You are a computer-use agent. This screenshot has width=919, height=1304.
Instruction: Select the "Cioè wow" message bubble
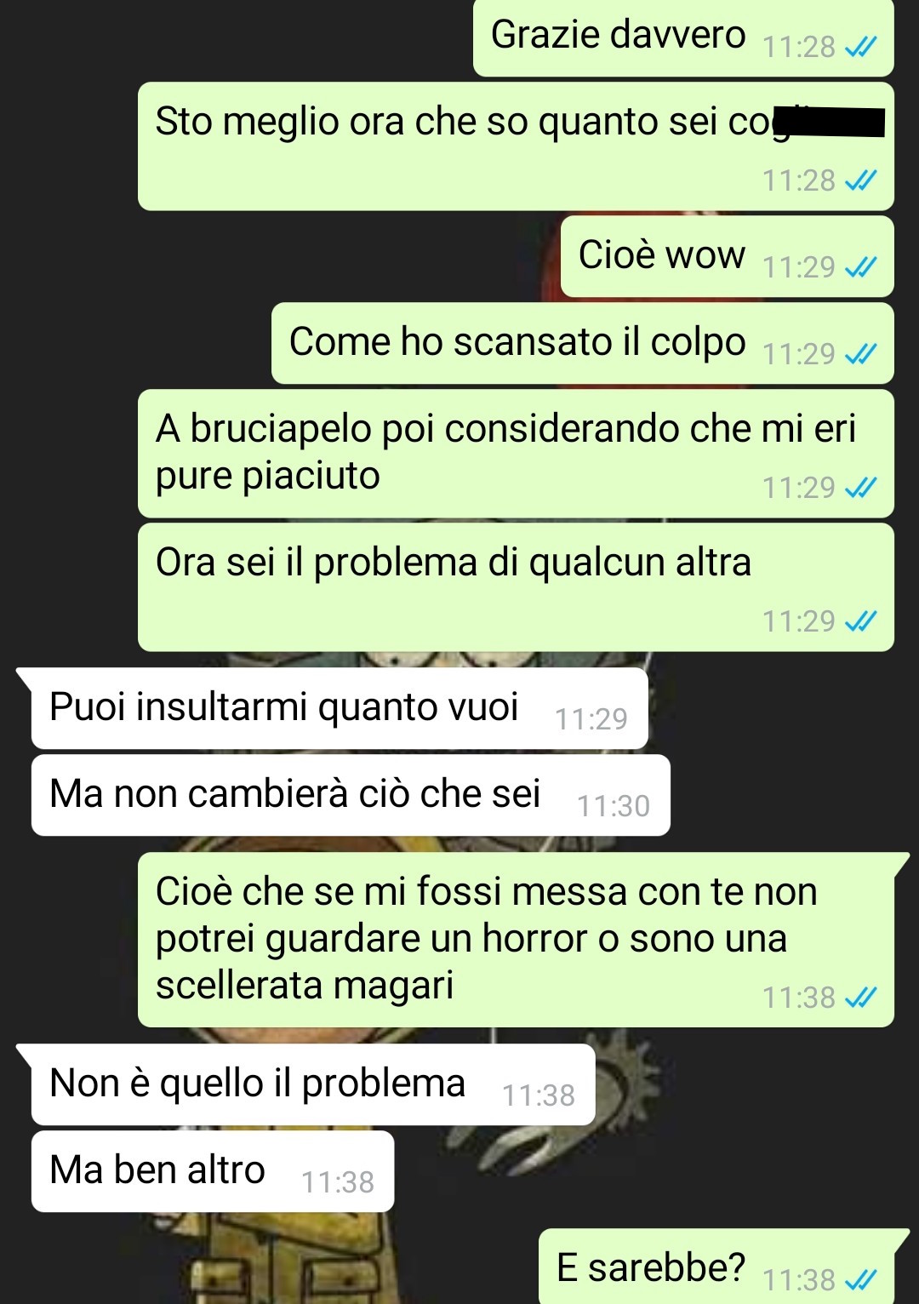click(x=728, y=257)
